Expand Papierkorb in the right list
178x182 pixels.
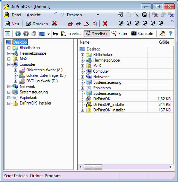(82, 88)
